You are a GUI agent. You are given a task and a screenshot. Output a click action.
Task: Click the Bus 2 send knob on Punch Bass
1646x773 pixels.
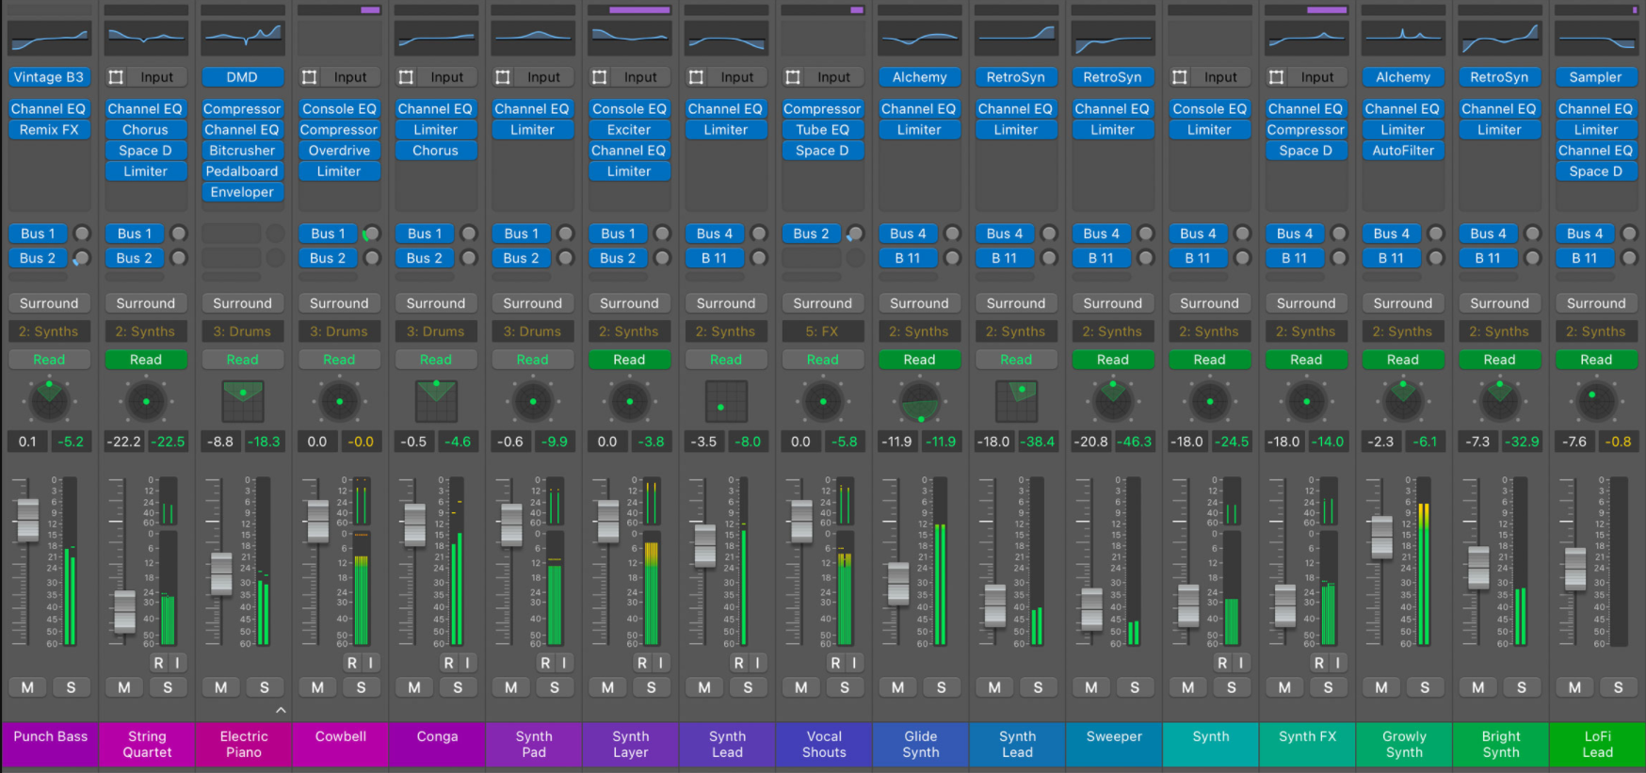82,258
